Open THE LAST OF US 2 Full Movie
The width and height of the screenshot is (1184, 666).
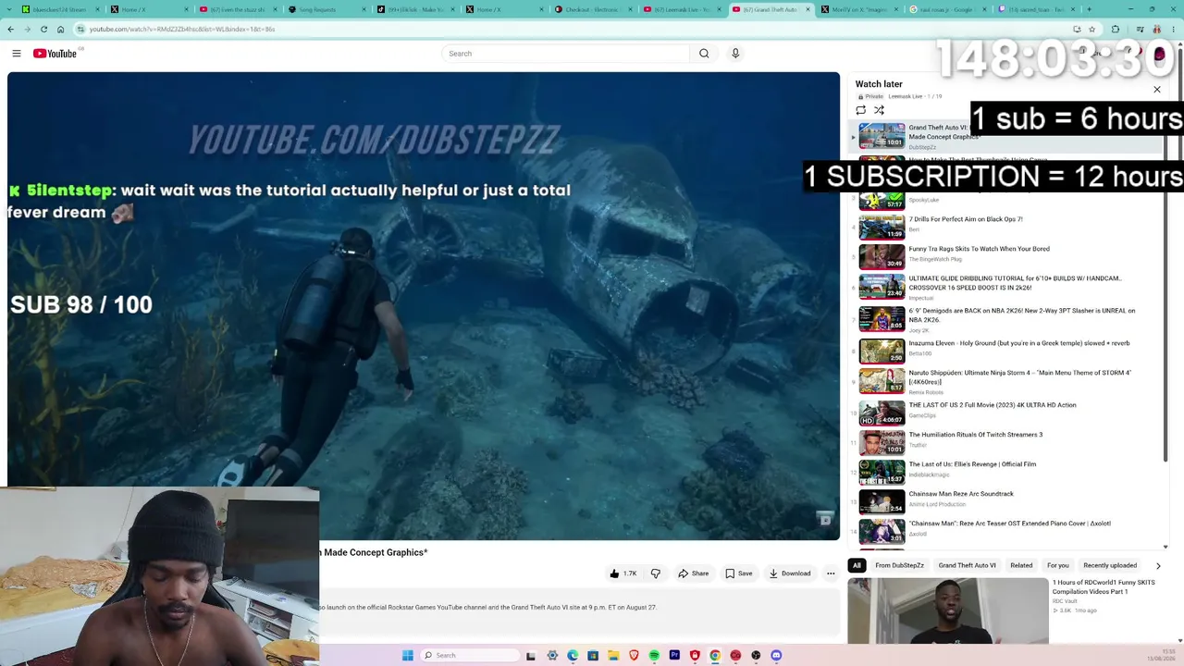coord(992,405)
